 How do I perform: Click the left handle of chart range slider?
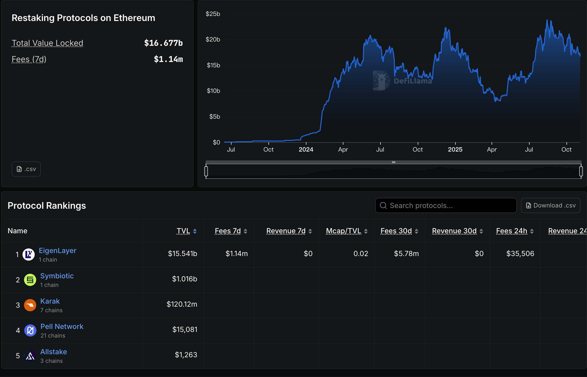pos(206,171)
